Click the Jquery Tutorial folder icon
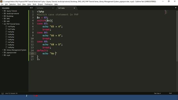178x100 pixels. point(5,11)
